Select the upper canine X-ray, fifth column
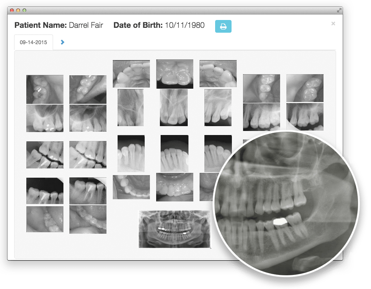The image size is (371, 289). click(x=218, y=108)
